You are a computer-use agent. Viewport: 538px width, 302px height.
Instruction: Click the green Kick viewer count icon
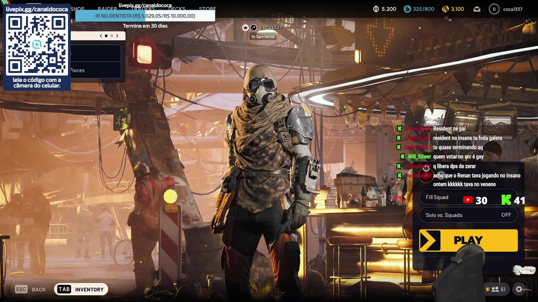(x=506, y=200)
